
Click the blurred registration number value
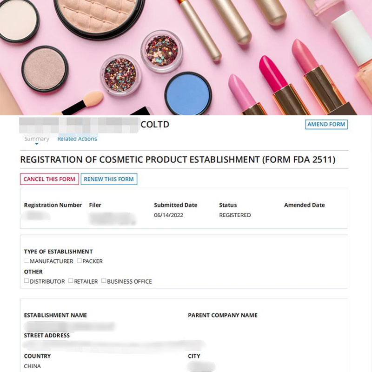point(36,215)
